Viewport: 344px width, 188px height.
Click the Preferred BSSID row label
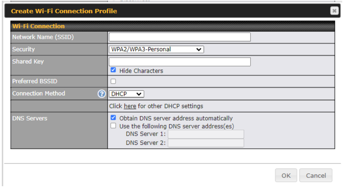(x=35, y=81)
